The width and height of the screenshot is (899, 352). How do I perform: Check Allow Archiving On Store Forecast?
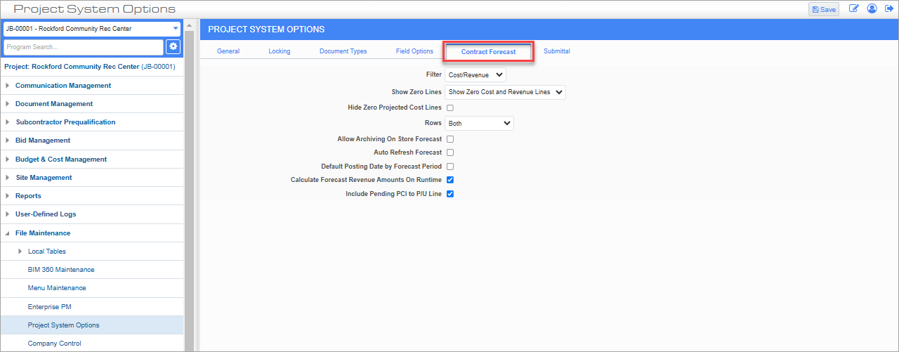coord(450,139)
